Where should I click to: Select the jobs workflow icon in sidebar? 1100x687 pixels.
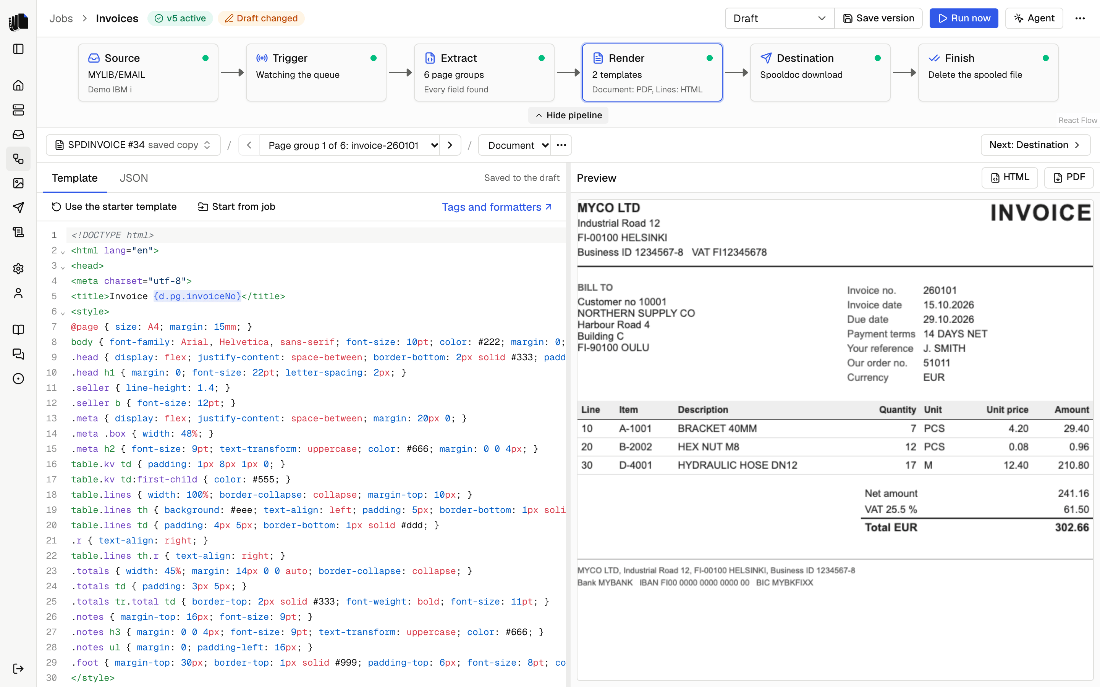tap(18, 159)
